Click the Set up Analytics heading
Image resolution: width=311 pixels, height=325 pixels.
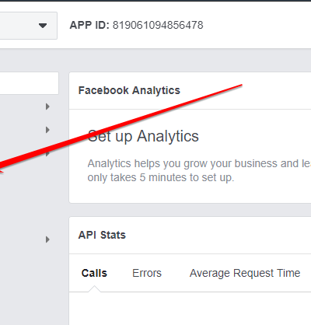click(x=143, y=136)
